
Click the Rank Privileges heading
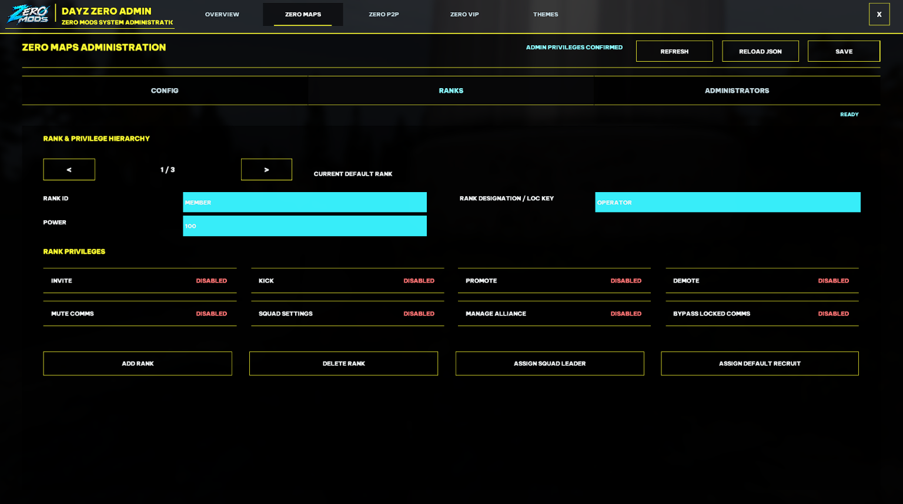[74, 251]
